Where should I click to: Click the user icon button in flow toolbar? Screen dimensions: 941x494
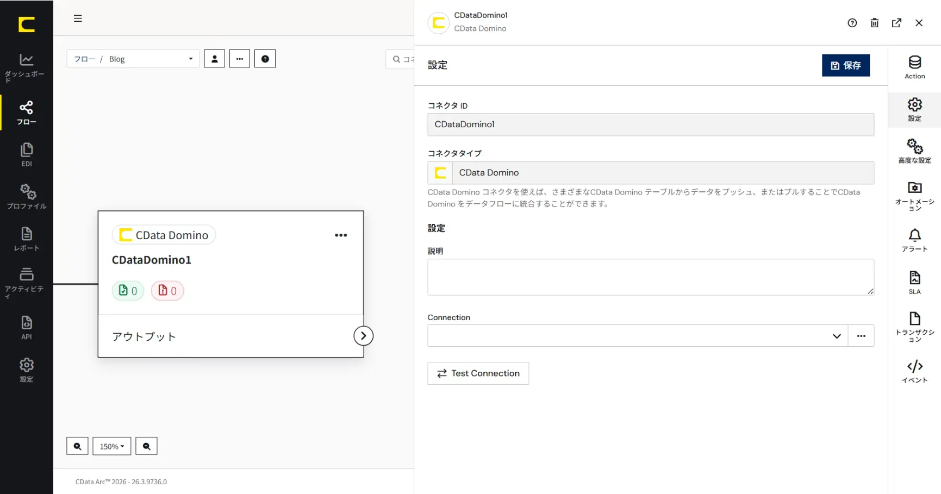click(214, 59)
